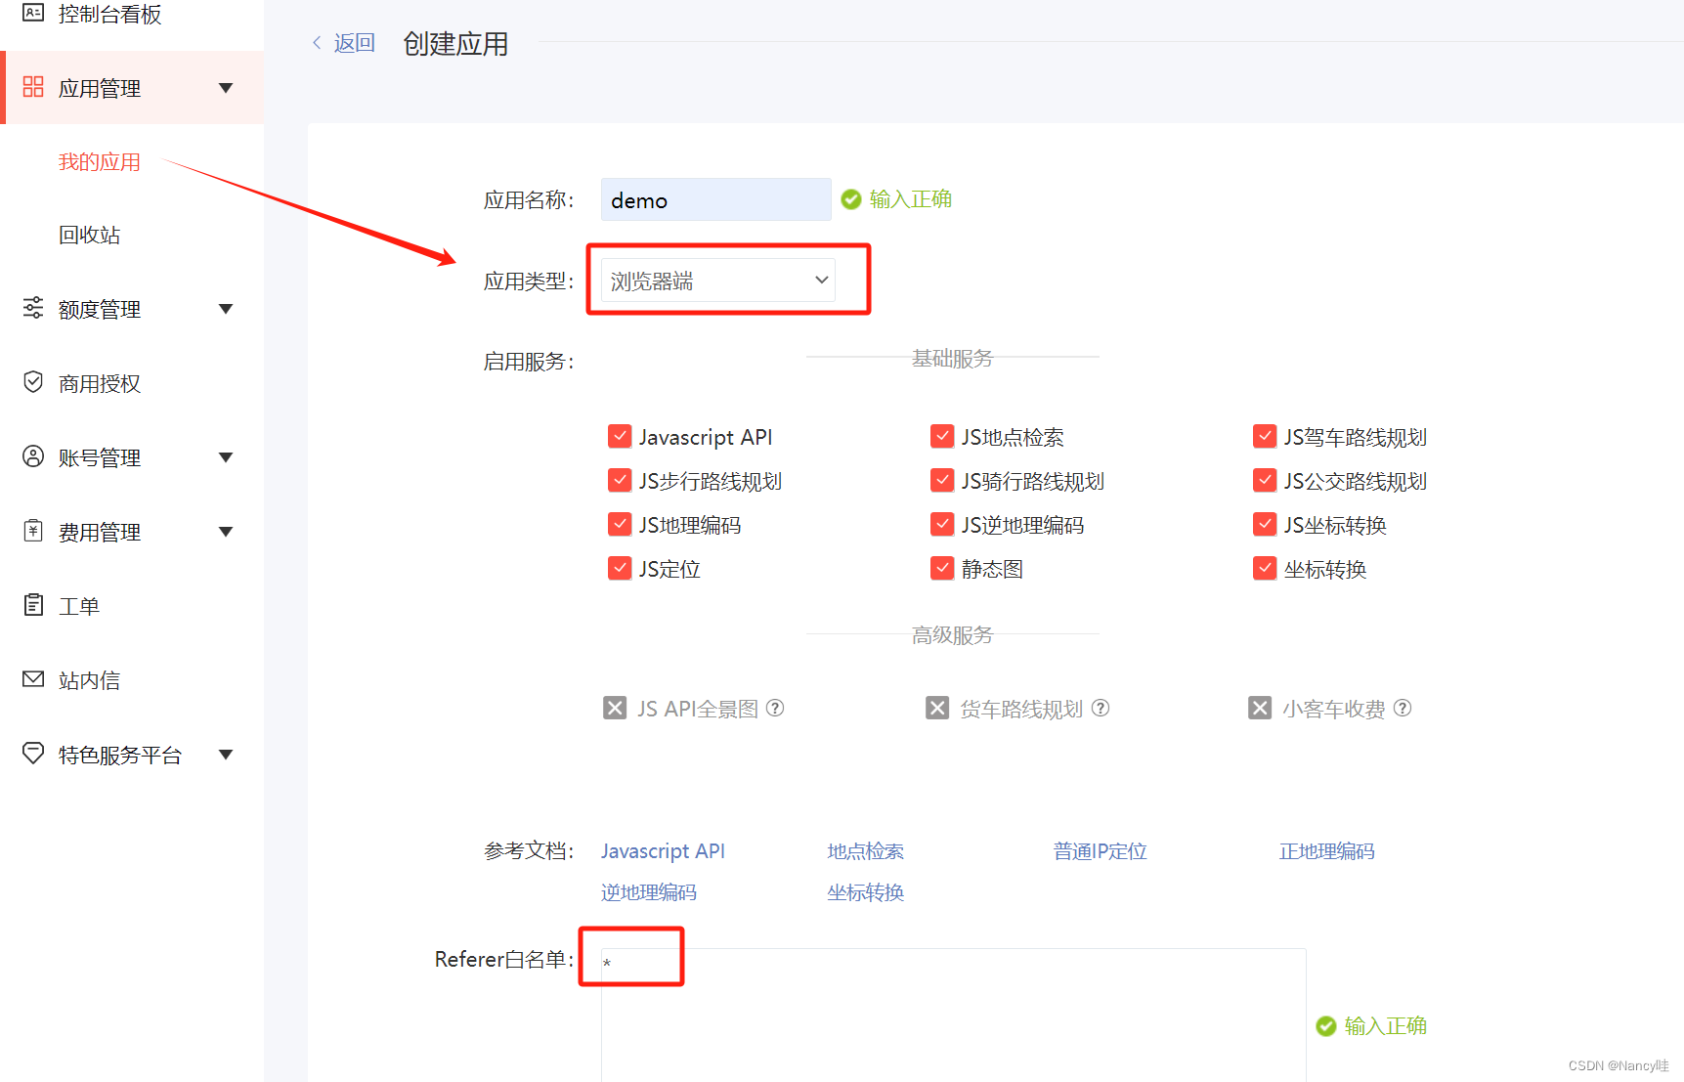Click the 控制台看板 dashboard icon
The height and width of the screenshot is (1082, 1684).
pyautogui.click(x=33, y=13)
